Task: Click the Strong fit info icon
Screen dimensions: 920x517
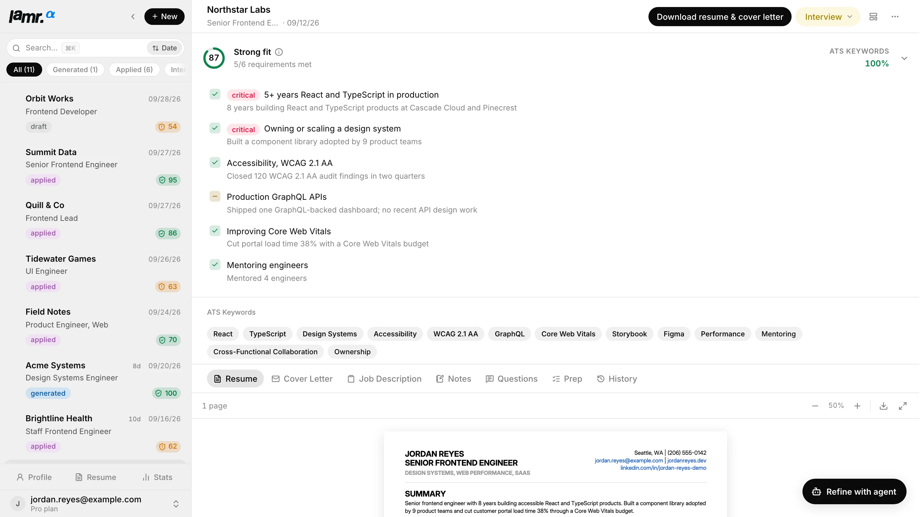Action: 279,52
